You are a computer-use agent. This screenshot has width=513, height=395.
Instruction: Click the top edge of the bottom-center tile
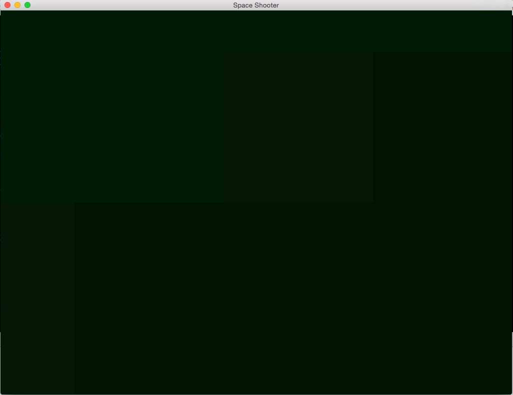pyautogui.click(x=224, y=202)
